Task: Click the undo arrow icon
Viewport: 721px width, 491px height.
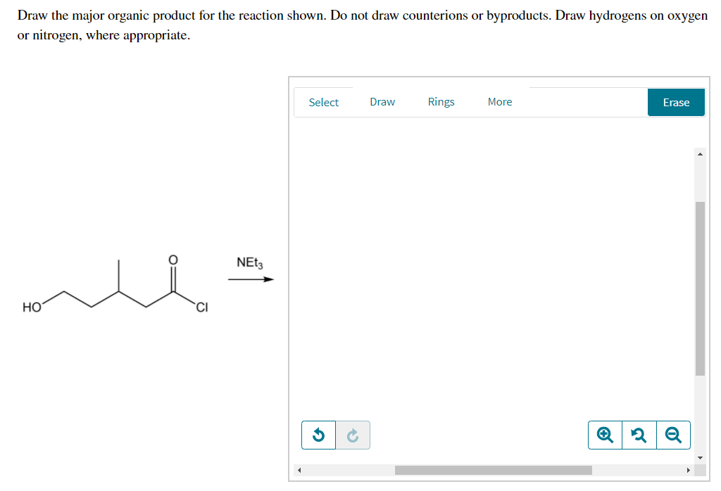Action: click(x=318, y=435)
